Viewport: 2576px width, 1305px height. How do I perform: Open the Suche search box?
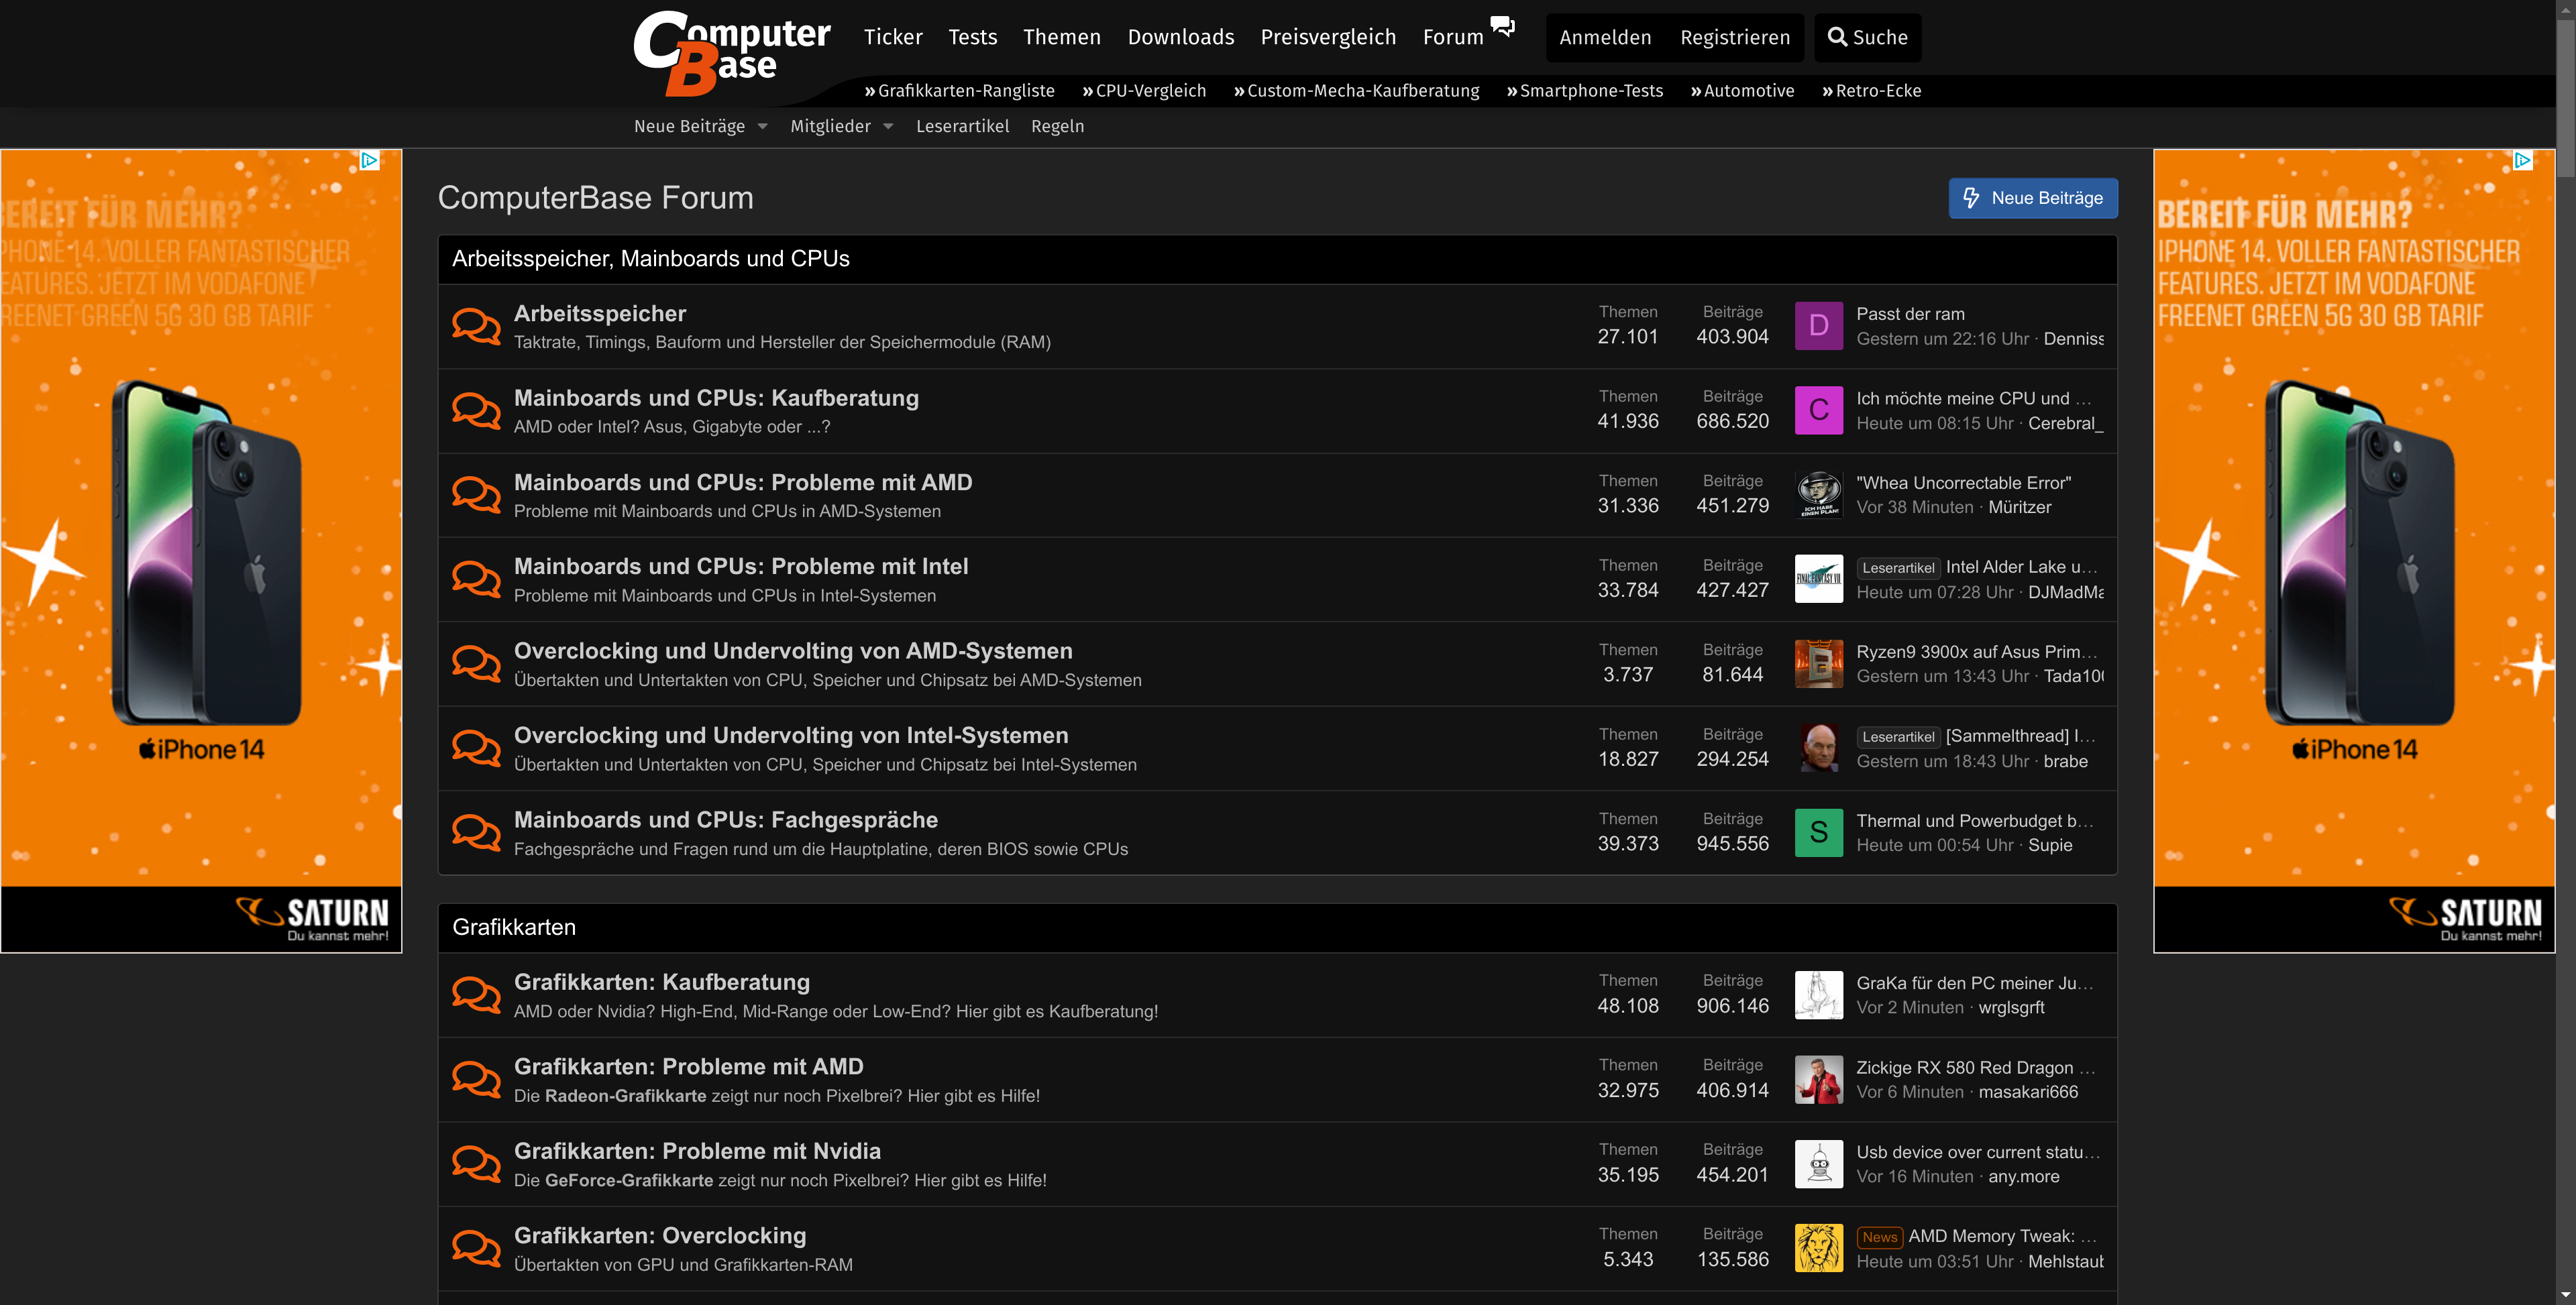(1867, 38)
